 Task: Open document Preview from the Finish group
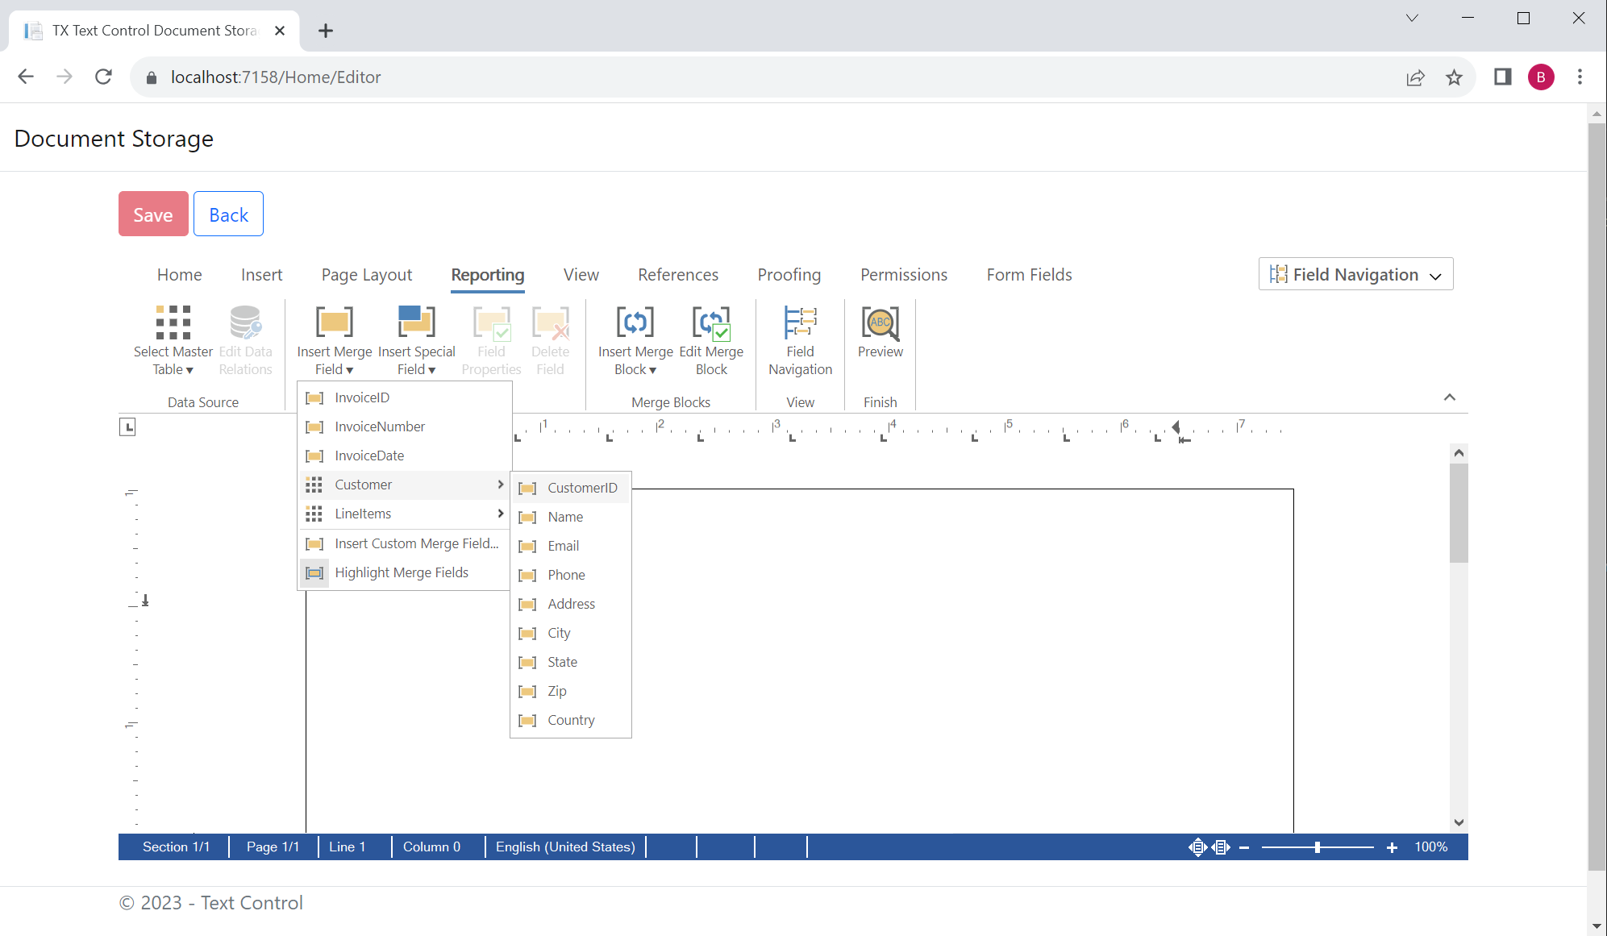879,339
